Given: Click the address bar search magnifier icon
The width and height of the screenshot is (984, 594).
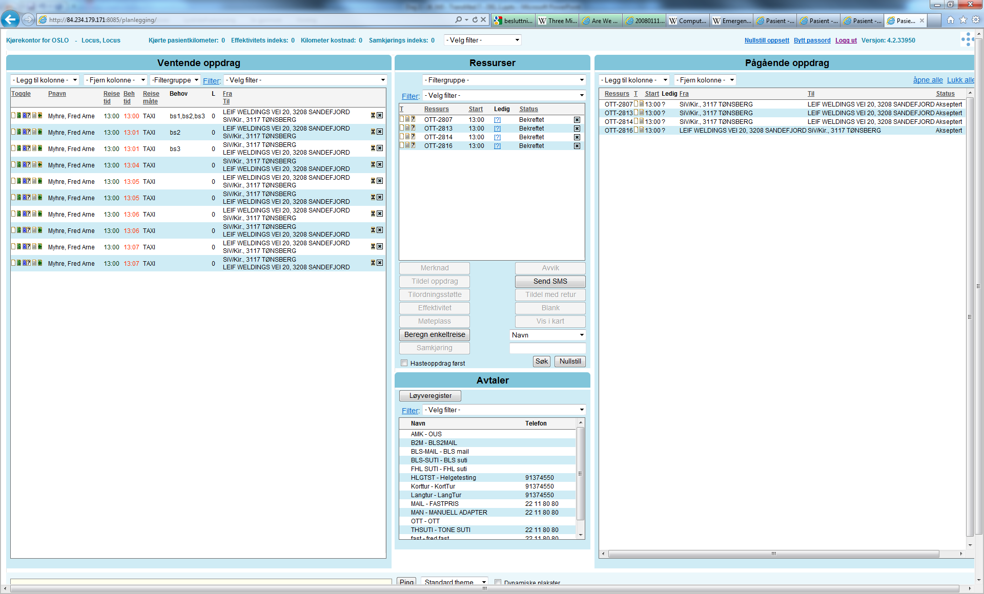Looking at the screenshot, I should click(458, 20).
